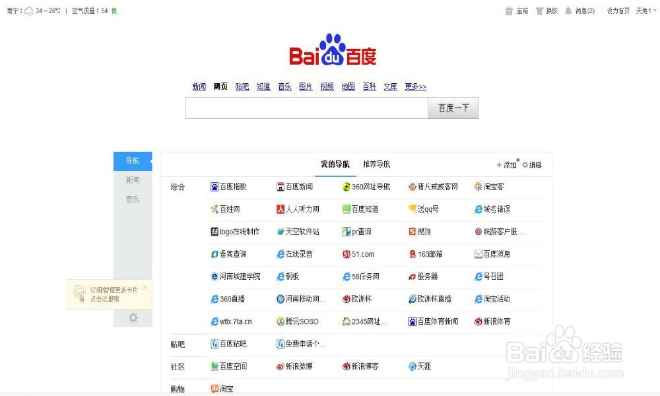The height and width of the screenshot is (396, 660).
Task: Open 新浪微博 shortcut
Action: [294, 366]
